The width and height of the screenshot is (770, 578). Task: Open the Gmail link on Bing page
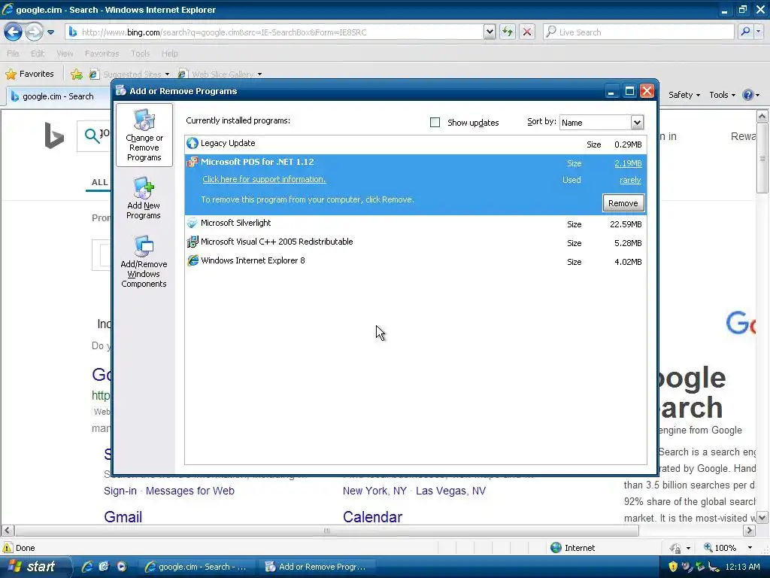(x=123, y=517)
